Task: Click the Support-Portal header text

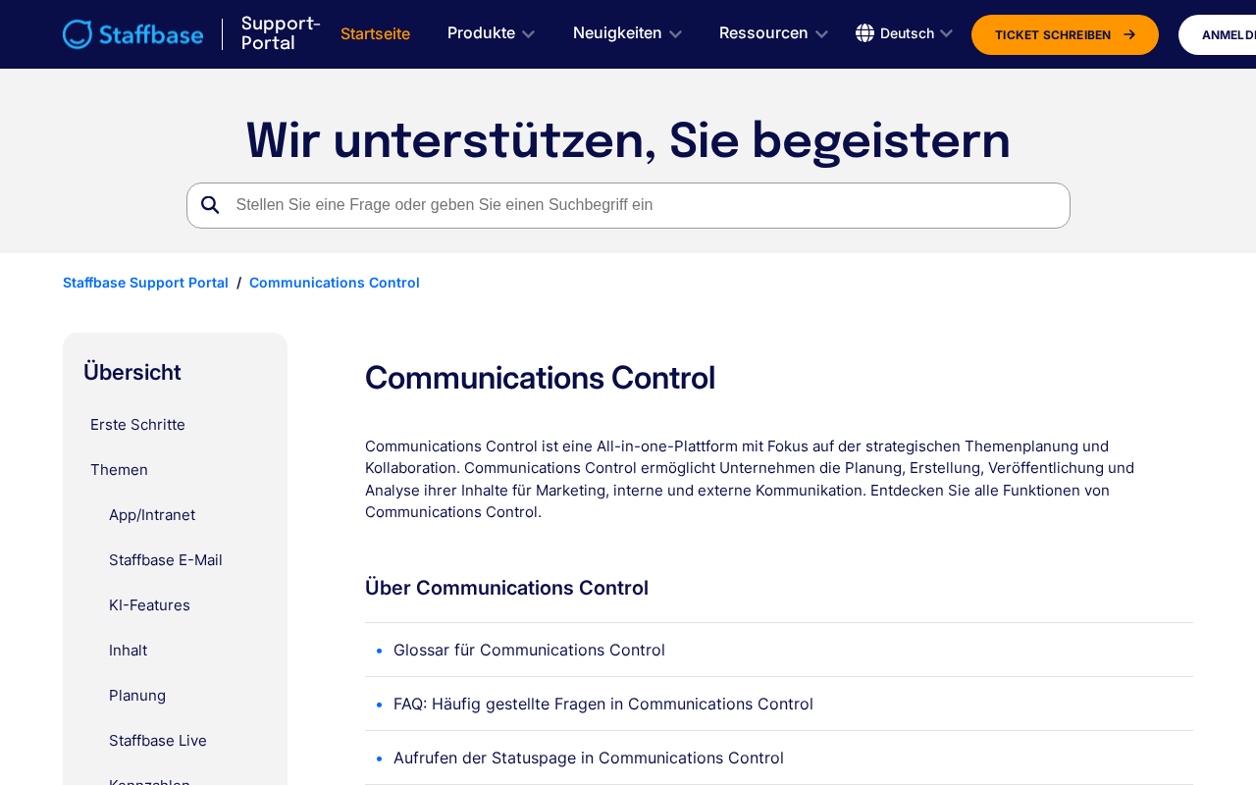Action: tap(281, 33)
